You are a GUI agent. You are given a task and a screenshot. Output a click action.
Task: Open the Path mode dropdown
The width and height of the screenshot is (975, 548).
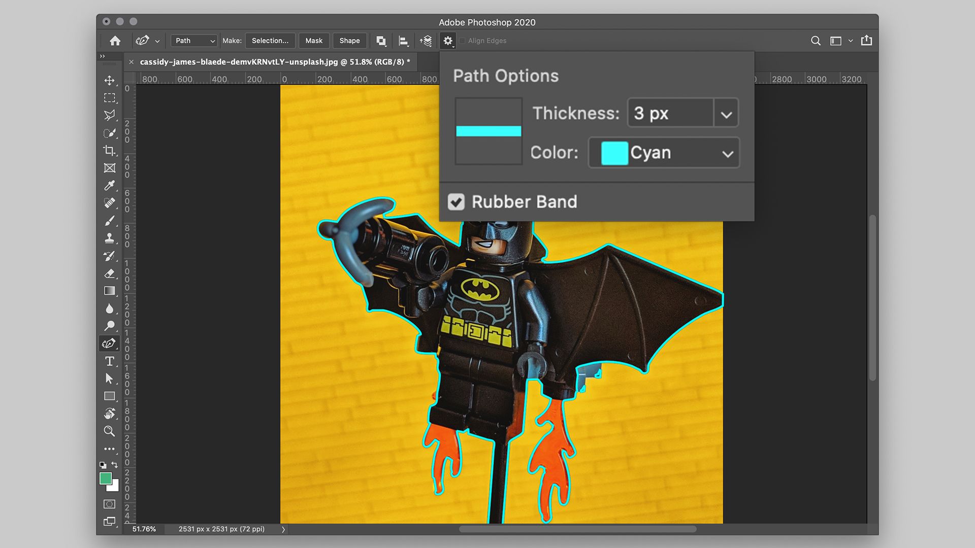point(193,41)
